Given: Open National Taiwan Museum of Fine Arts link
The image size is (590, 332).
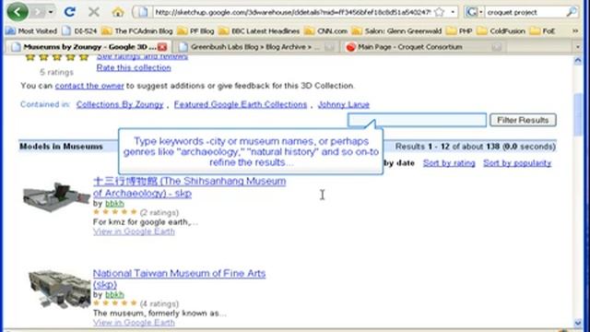Looking at the screenshot, I should pos(179,279).
